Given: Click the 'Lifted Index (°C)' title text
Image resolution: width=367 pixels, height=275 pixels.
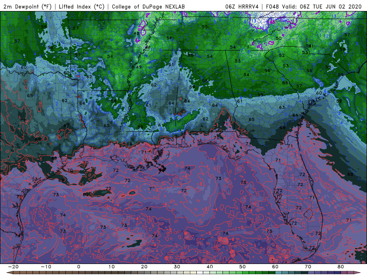Looking at the screenshot, I should pos(82,7).
